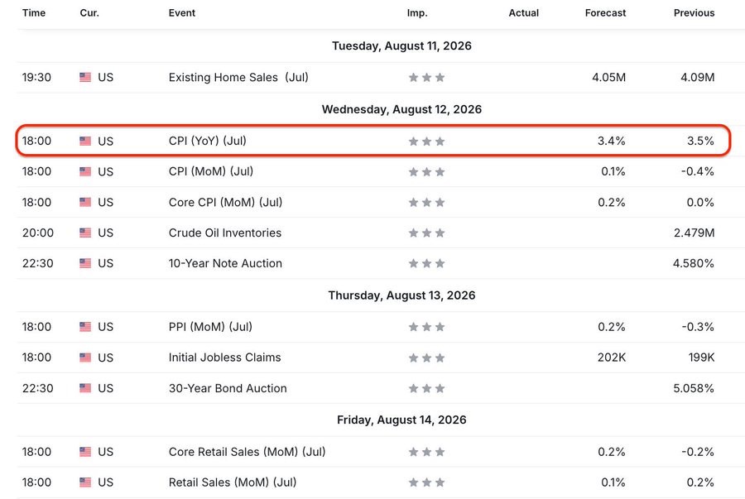Image resolution: width=745 pixels, height=499 pixels.
Task: Click the Forecast column header
Action: (x=605, y=12)
